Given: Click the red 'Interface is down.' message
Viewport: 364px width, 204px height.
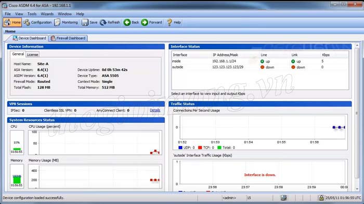Looking at the screenshot, I should point(260,175).
